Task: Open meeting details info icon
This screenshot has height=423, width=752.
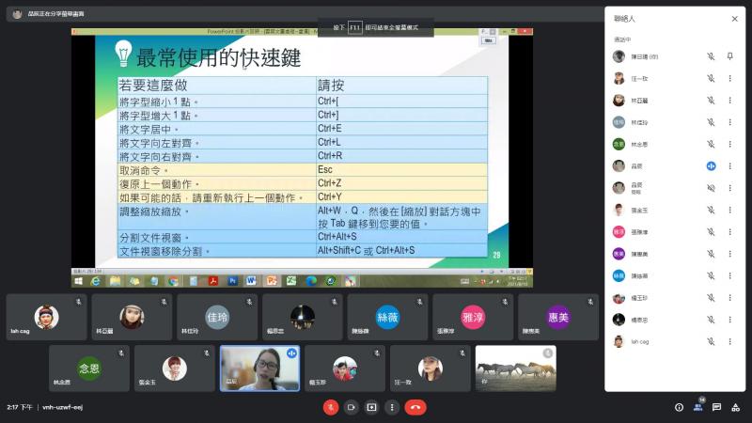Action: [x=679, y=407]
